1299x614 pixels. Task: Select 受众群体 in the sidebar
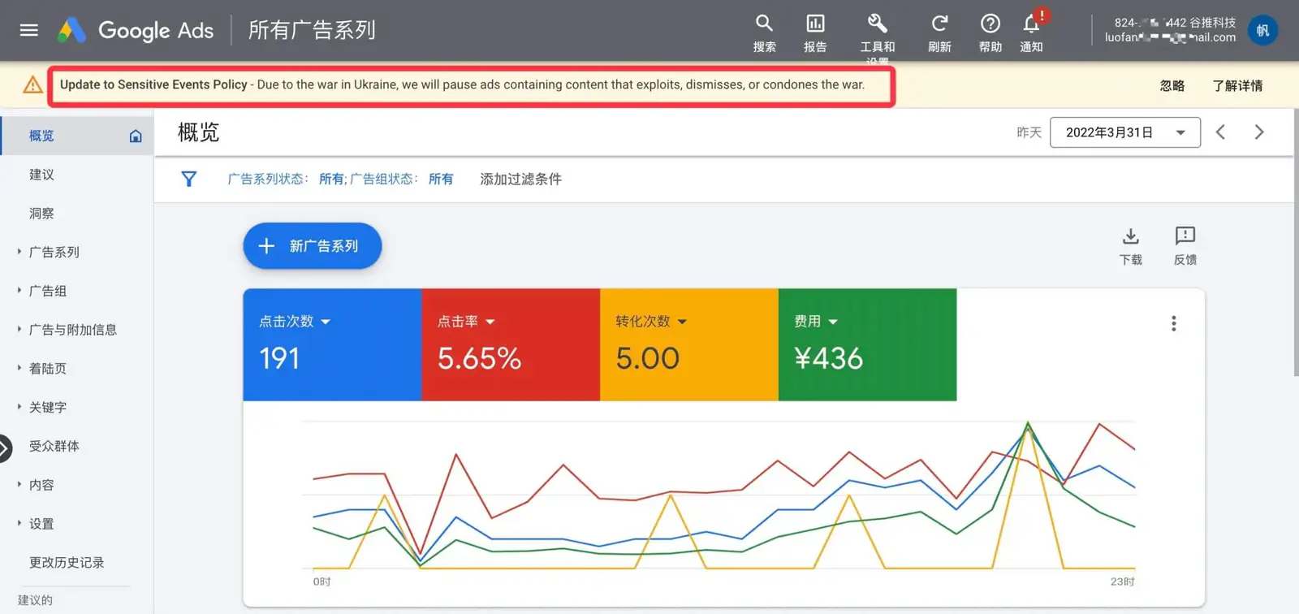[54, 446]
